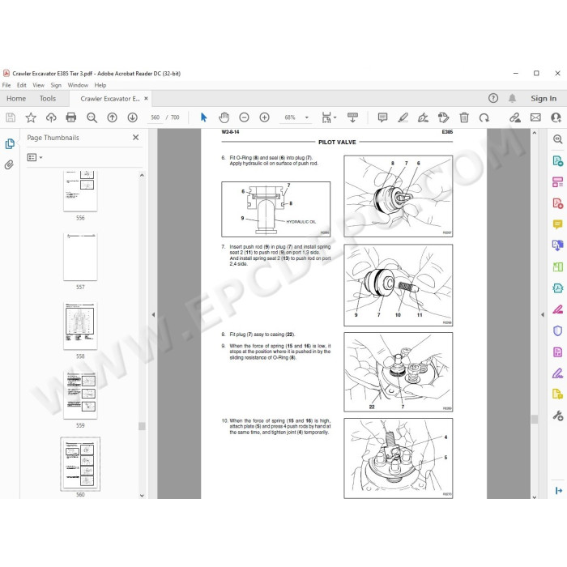Open the Sign menu
Viewport: 567px width, 567px height.
point(56,85)
